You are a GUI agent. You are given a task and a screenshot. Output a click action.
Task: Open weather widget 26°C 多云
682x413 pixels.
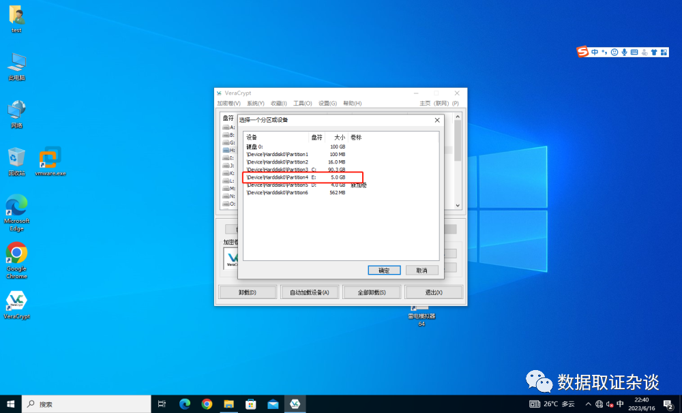tap(552, 404)
